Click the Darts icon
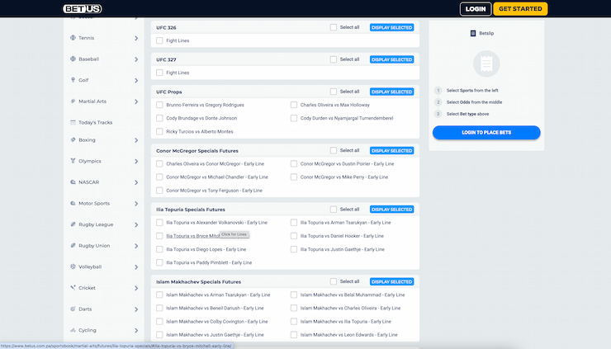Viewport: 611px width, 349px height. pos(73,309)
